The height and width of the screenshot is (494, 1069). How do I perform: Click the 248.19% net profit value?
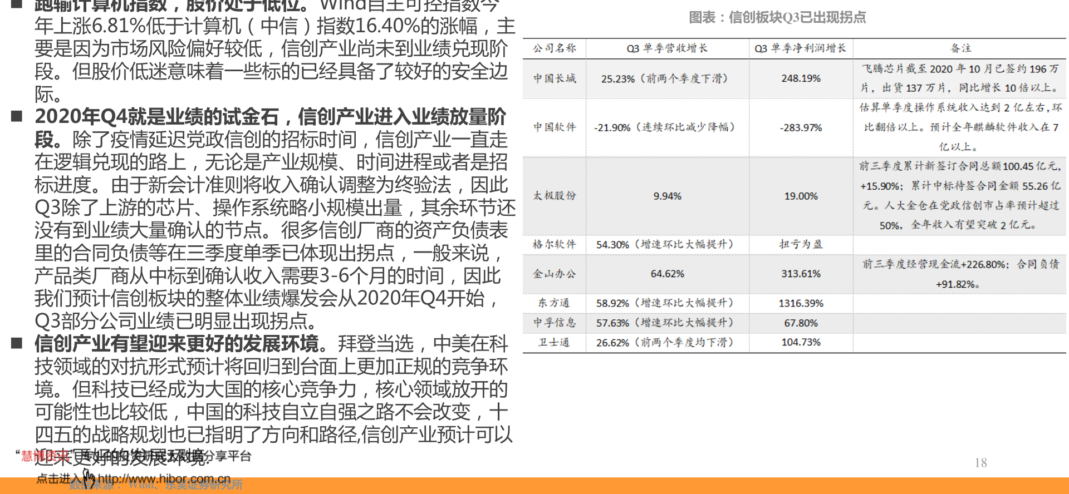coord(801,78)
